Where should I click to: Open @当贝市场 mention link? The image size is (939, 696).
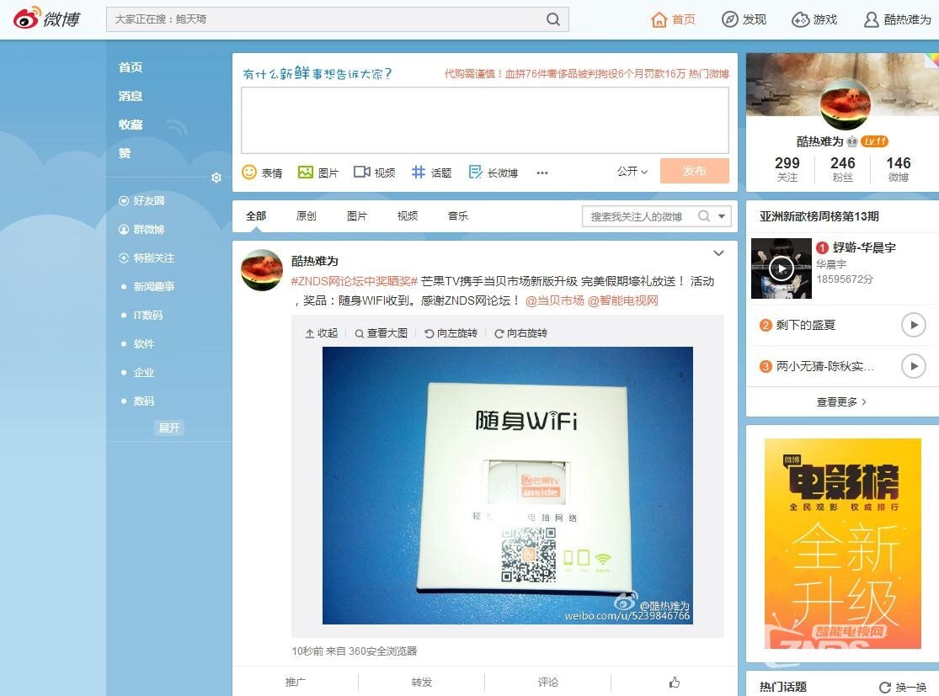(x=554, y=300)
